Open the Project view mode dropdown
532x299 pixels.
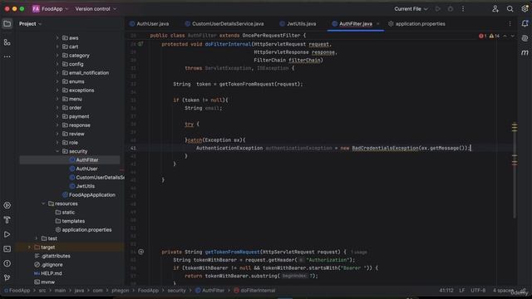pyautogui.click(x=30, y=24)
